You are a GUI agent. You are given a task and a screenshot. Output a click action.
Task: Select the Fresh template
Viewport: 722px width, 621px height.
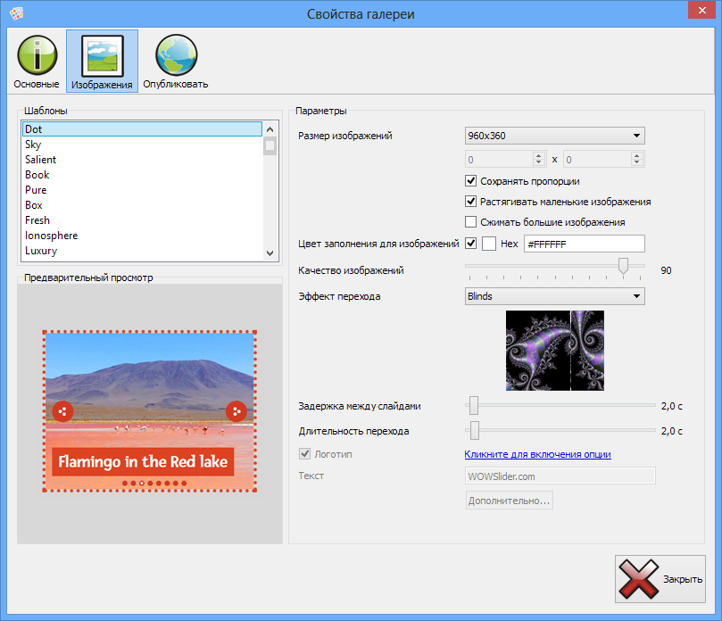[x=142, y=220]
